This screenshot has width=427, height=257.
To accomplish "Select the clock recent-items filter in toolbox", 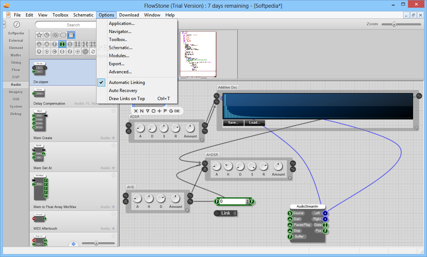I will 47,35.
